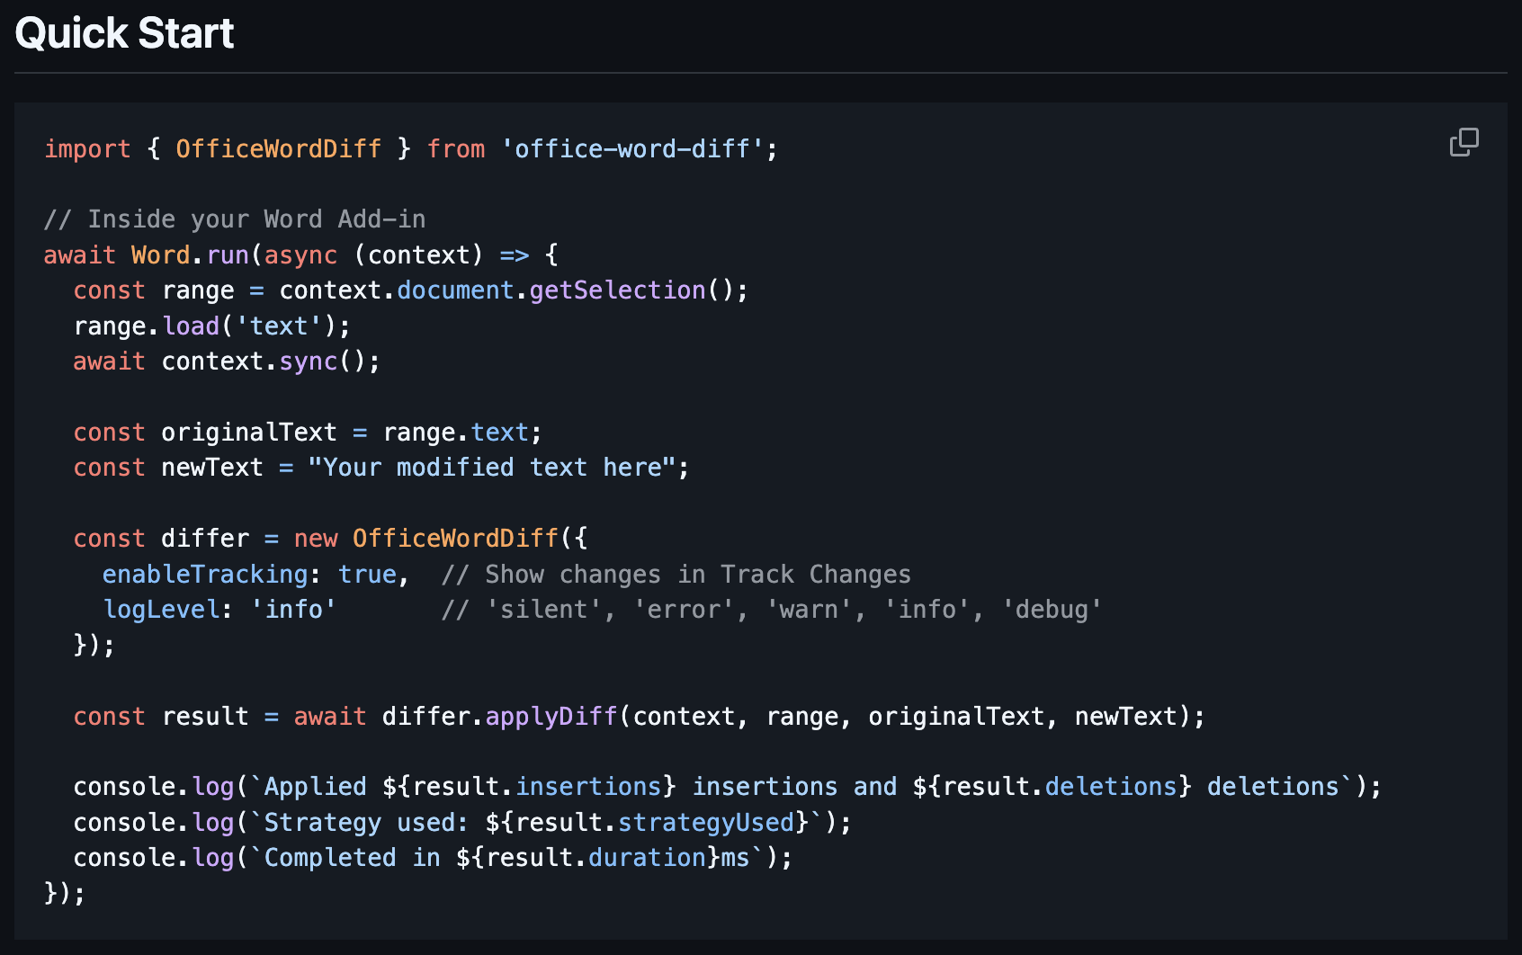Click result.insertions in the console log
The width and height of the screenshot is (1522, 955).
[x=537, y=787]
